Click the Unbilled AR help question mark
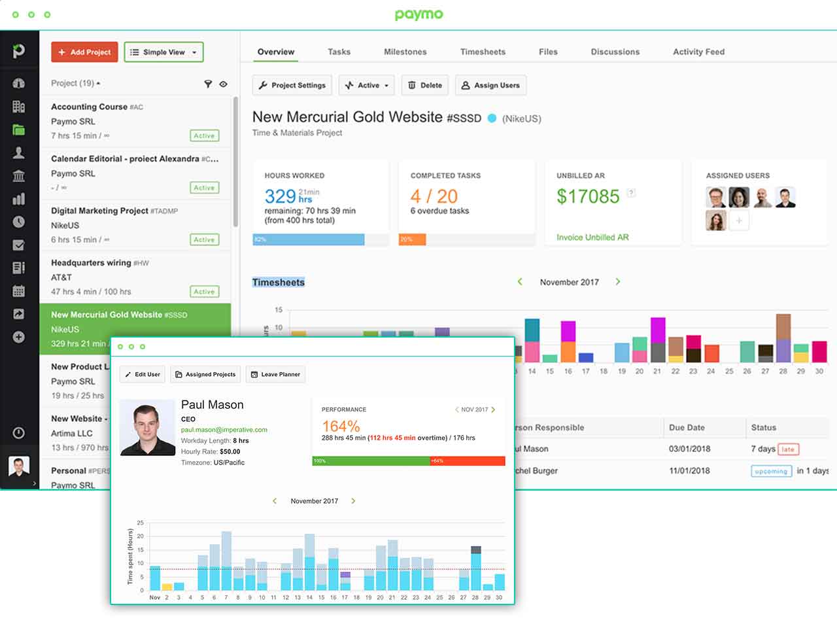The image size is (837, 628). tap(631, 193)
